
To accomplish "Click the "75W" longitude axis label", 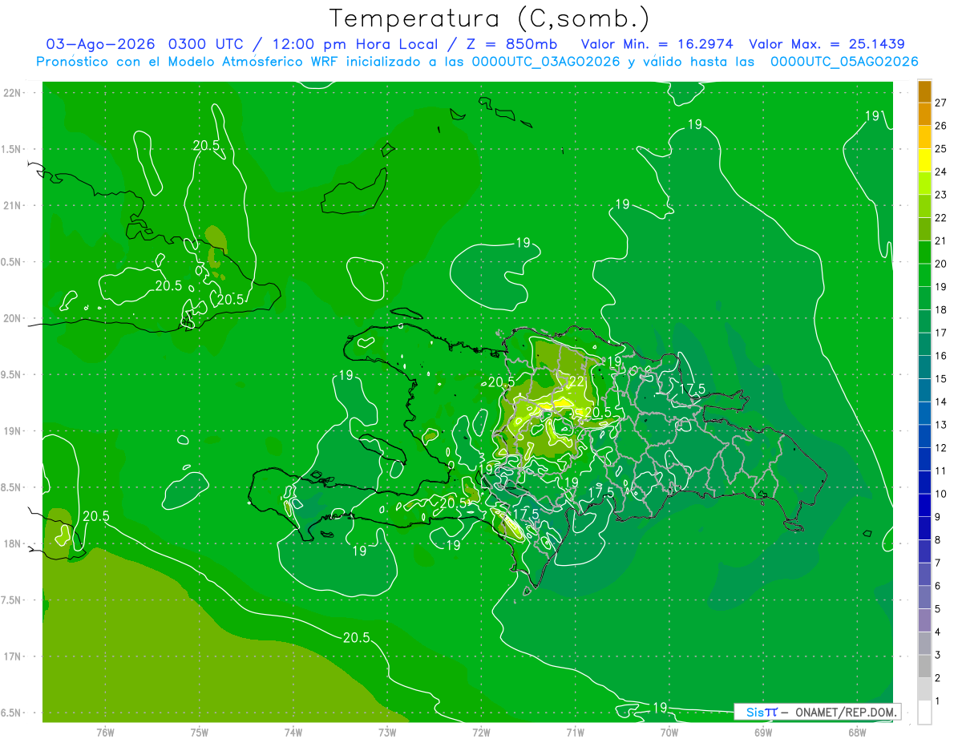I will pyautogui.click(x=199, y=733).
